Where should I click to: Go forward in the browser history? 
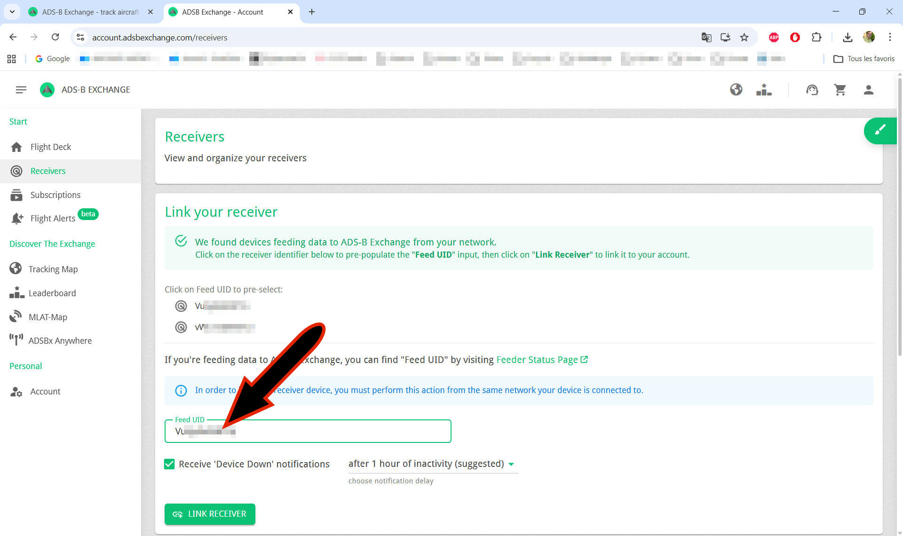click(x=34, y=37)
